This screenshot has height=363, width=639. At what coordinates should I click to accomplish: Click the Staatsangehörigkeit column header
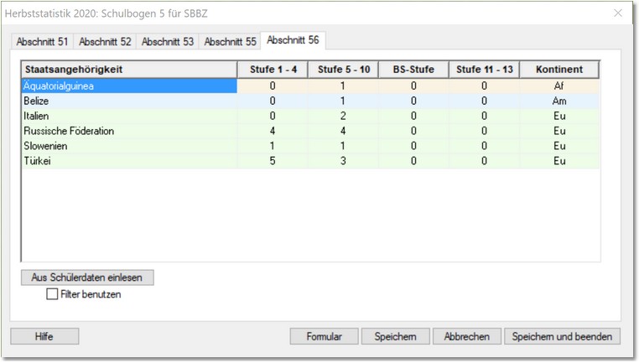[x=129, y=70]
